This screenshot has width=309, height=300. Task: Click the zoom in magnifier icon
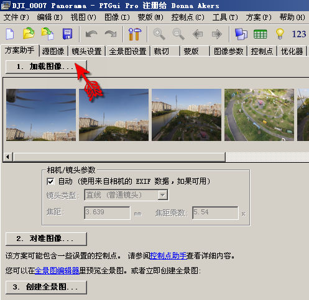click(159, 34)
